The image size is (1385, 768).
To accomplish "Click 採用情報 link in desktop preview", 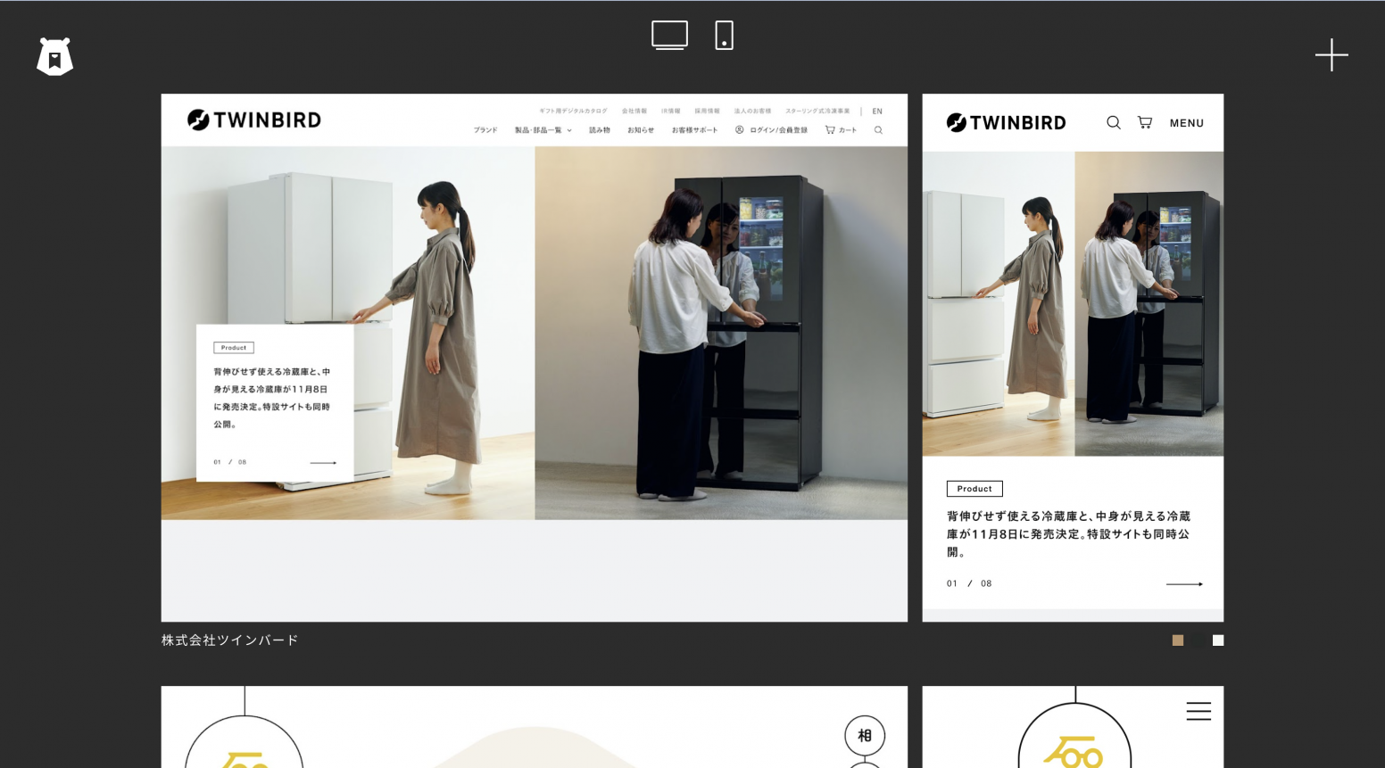I will pos(707,111).
